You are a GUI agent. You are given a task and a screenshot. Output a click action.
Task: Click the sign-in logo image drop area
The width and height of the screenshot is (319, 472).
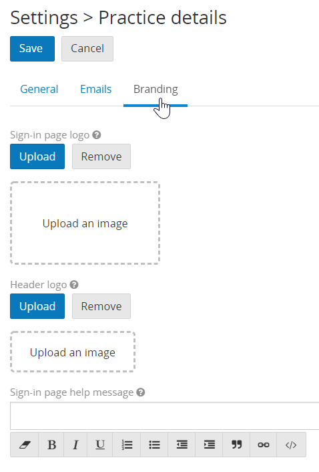click(x=85, y=223)
